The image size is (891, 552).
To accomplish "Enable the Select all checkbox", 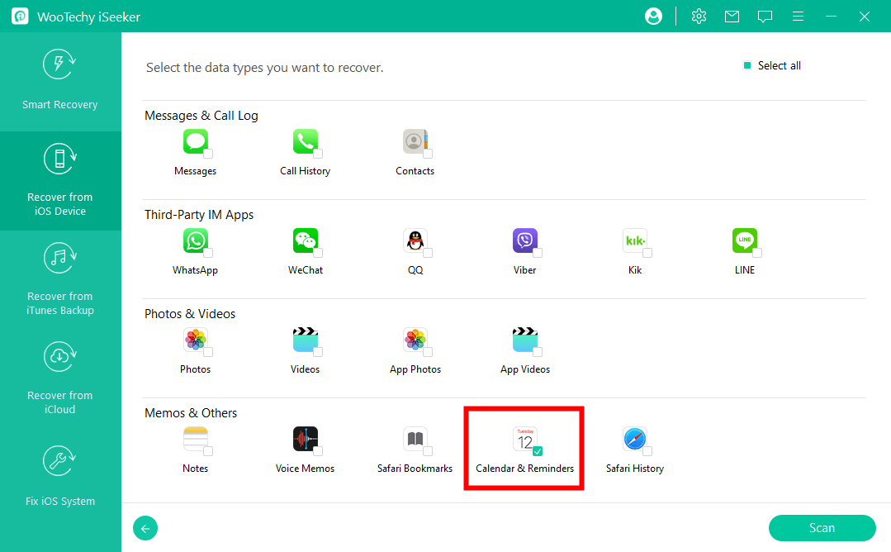I will pyautogui.click(x=747, y=66).
